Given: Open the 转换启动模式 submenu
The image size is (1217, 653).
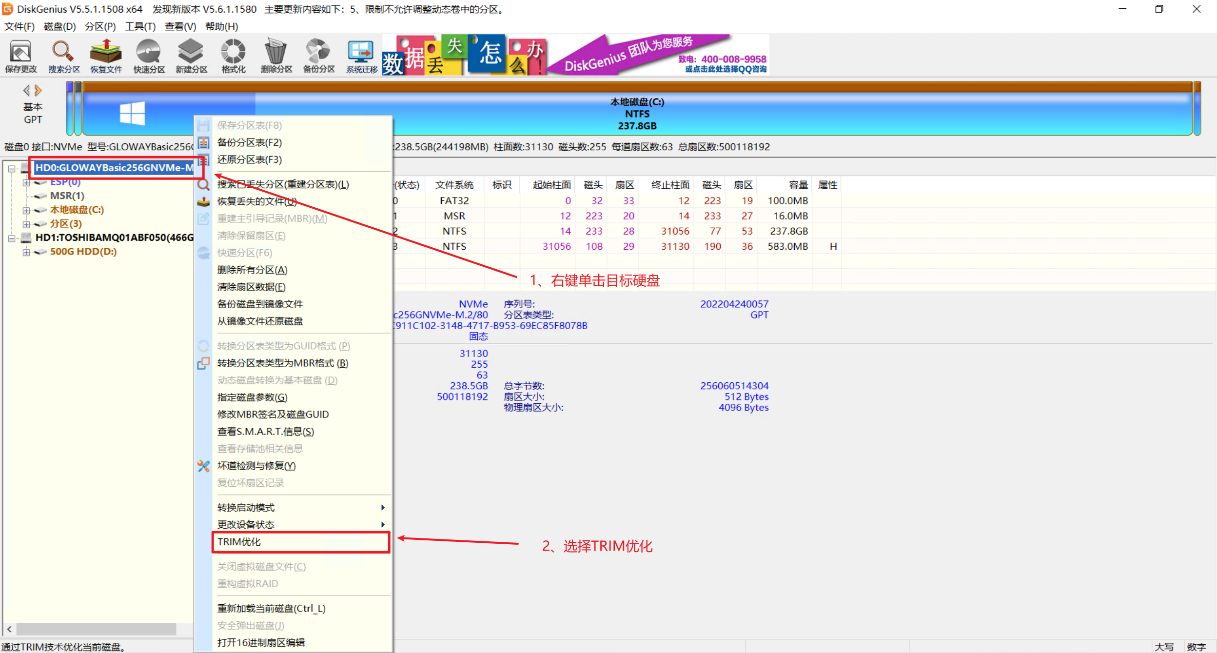Looking at the screenshot, I should pyautogui.click(x=245, y=507).
